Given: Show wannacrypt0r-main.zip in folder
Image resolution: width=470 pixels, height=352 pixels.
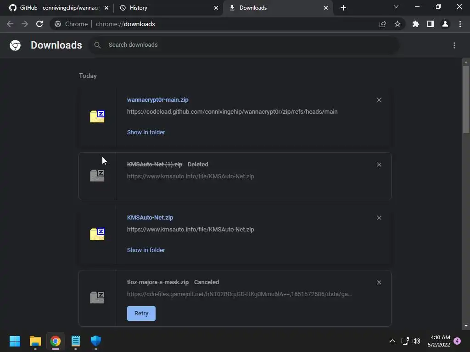Looking at the screenshot, I should (146, 132).
